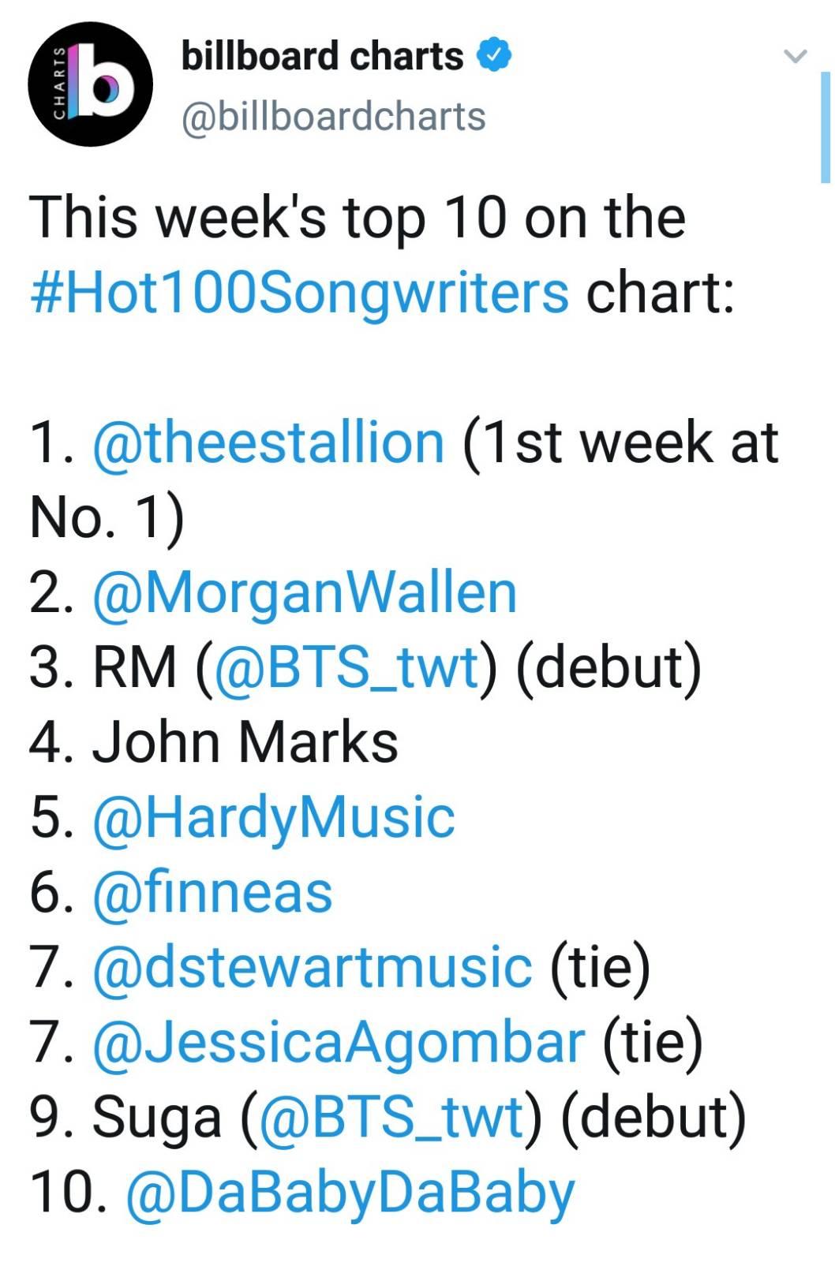Visit the @HardyMusic mention
Viewport: 835px width, 1262px height.
click(274, 818)
